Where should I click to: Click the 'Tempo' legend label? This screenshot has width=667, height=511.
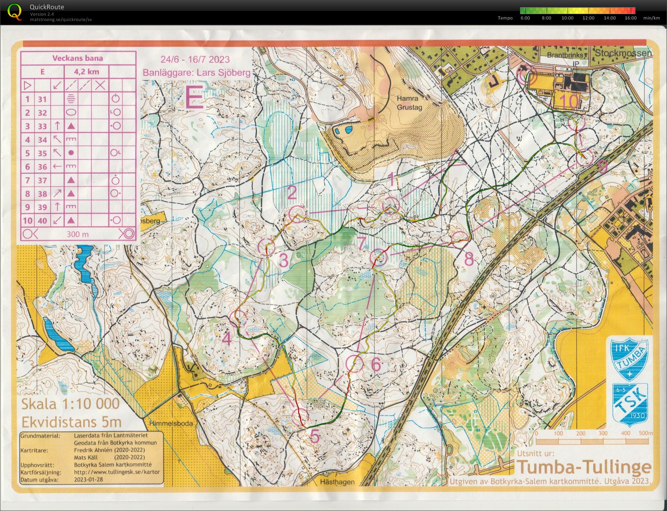tap(505, 18)
